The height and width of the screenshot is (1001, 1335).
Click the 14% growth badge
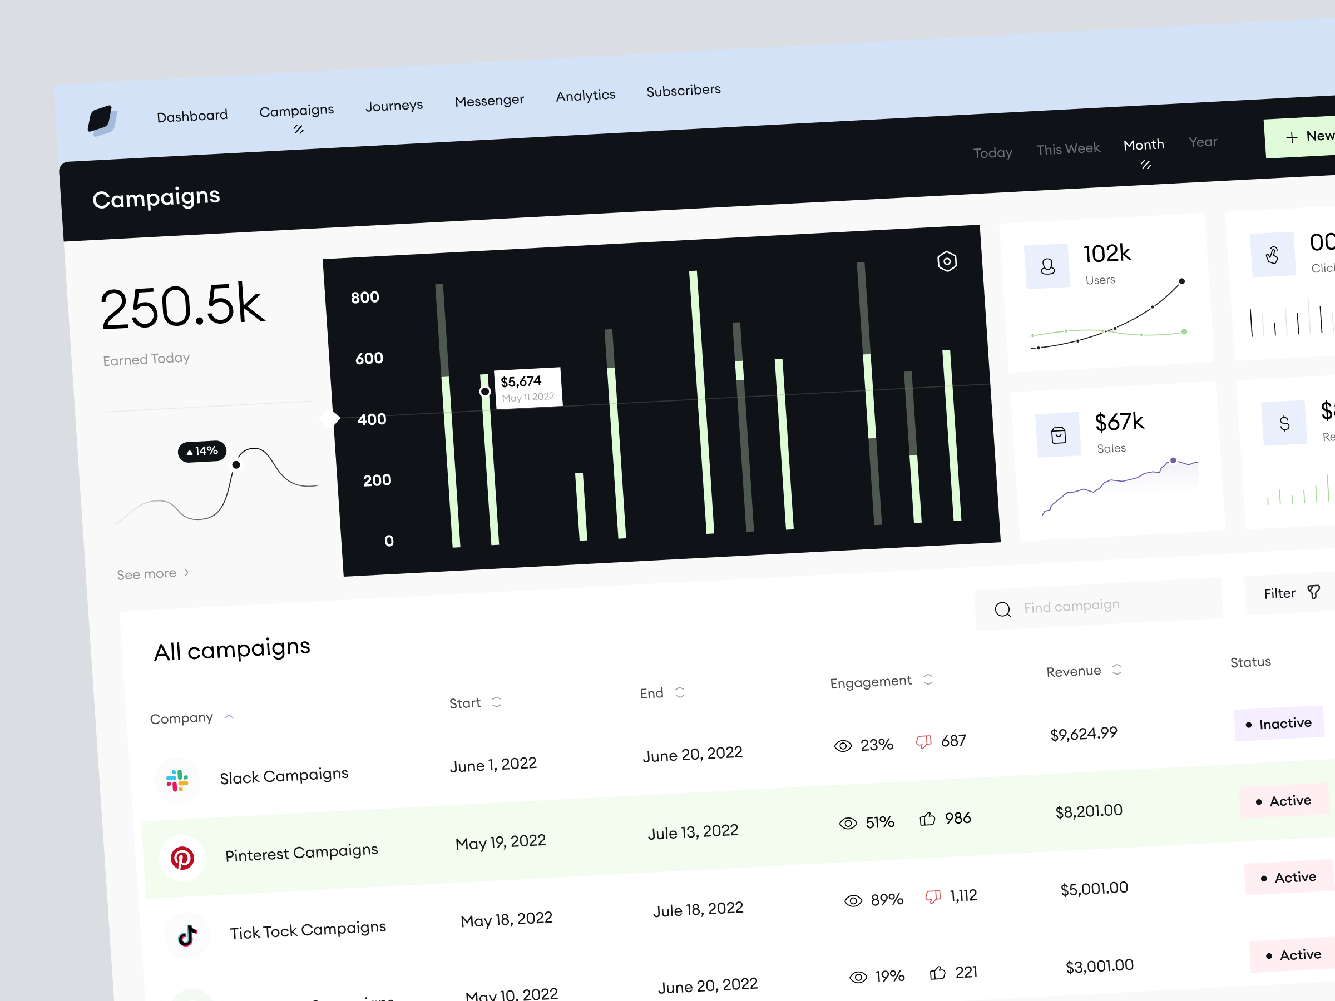tap(201, 452)
